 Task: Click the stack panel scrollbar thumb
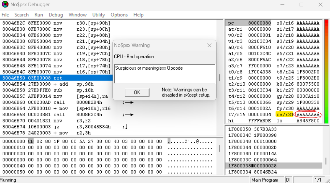click(x=325, y=161)
